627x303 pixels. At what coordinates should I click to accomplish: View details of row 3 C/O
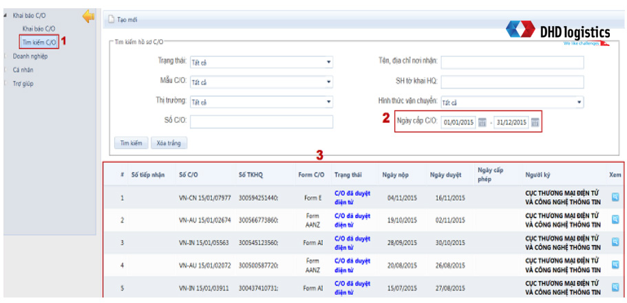pos(615,243)
